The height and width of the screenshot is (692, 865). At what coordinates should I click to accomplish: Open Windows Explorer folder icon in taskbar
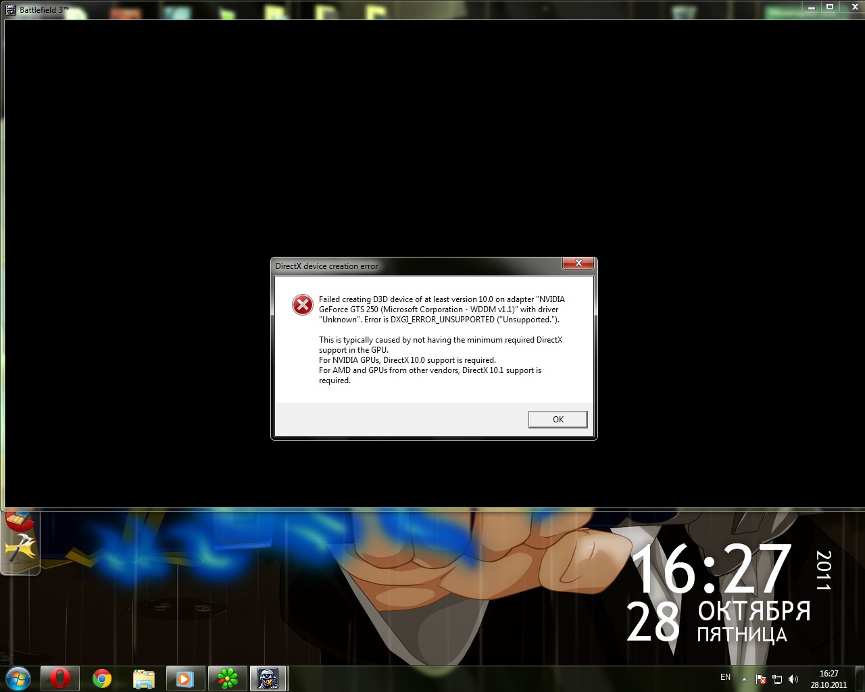(x=143, y=678)
